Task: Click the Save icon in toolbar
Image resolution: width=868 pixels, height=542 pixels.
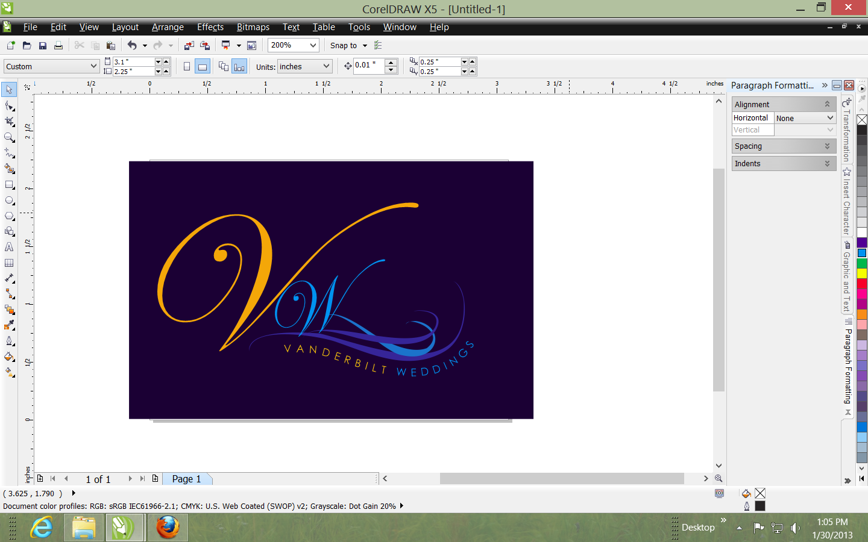Action: click(x=43, y=46)
